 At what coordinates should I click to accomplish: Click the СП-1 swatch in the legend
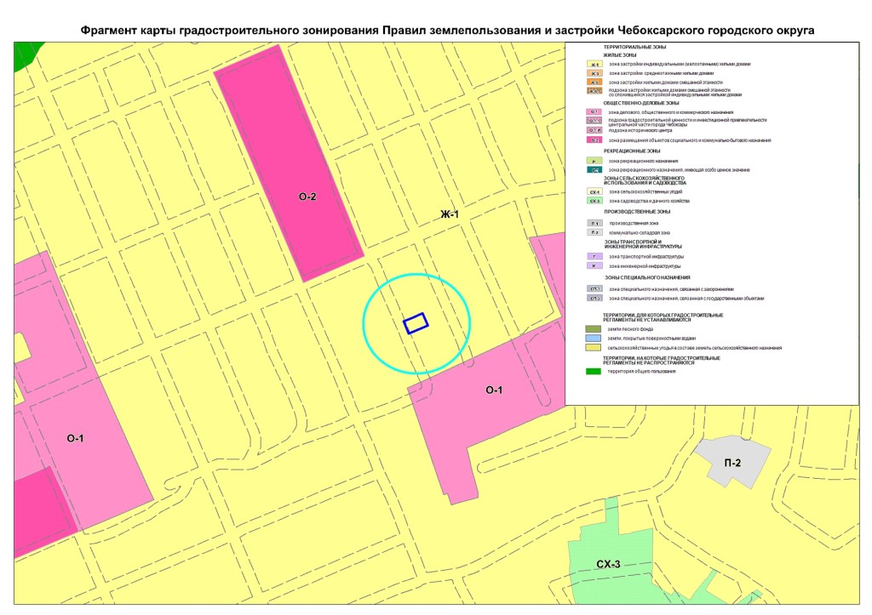coord(595,289)
